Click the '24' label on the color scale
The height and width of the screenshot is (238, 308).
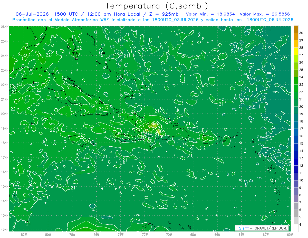(x=301, y=77)
